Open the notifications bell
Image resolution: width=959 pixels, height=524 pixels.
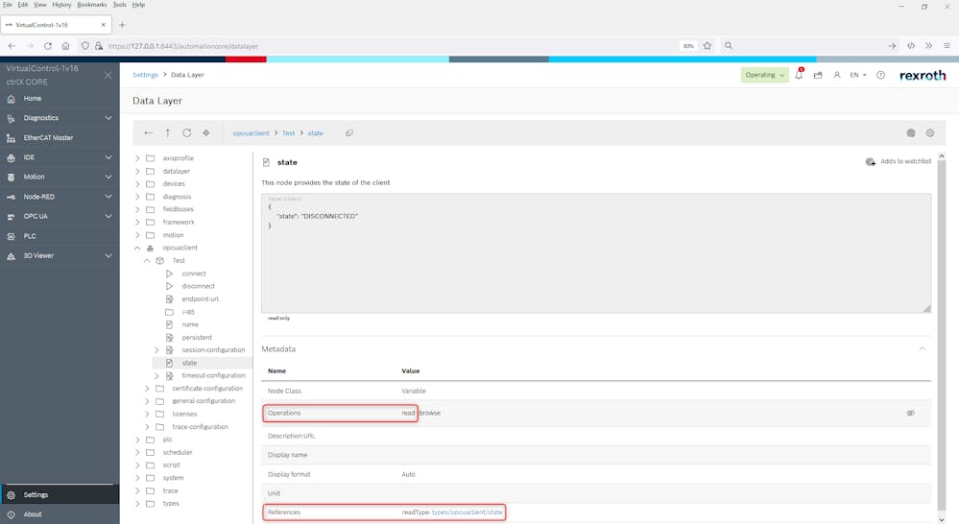799,75
